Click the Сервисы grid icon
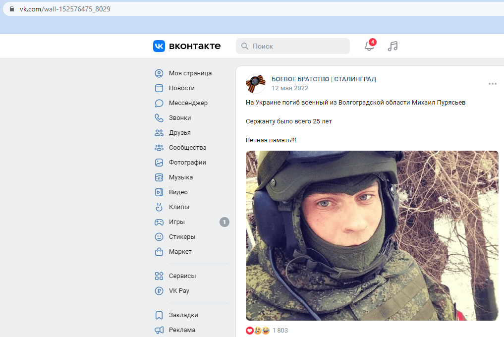Image resolution: width=504 pixels, height=337 pixels. [159, 276]
